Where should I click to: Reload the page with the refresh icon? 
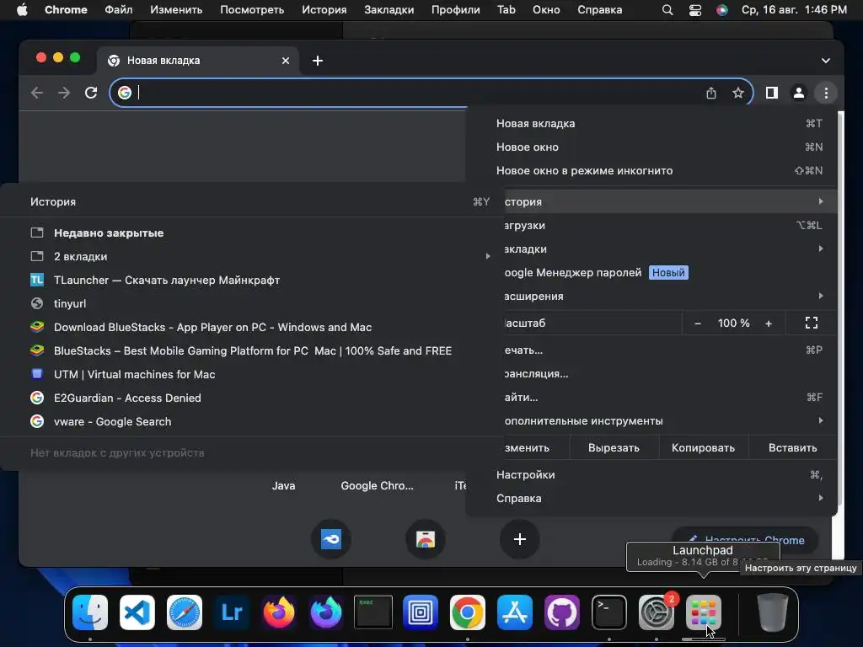91,93
